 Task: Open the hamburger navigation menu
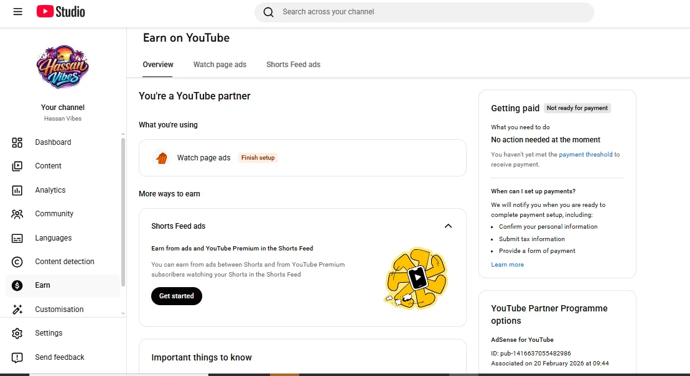pyautogui.click(x=17, y=12)
